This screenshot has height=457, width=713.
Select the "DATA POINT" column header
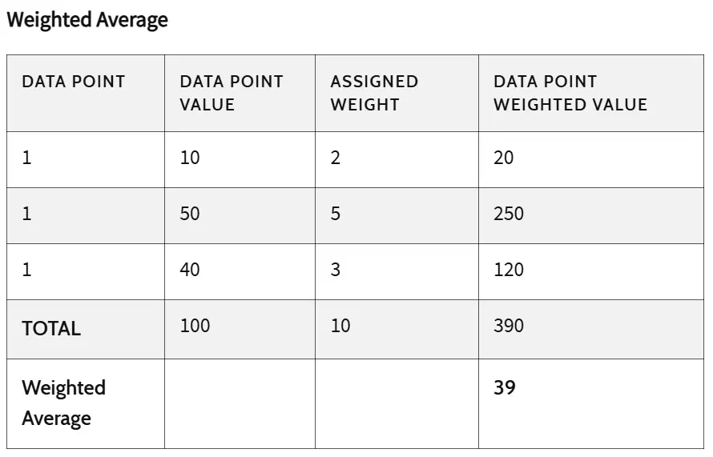point(74,82)
